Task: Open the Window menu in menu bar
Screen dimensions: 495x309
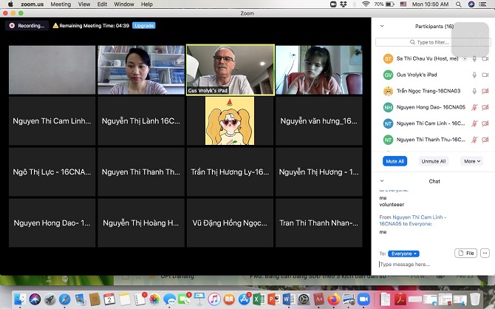Action: click(x=123, y=4)
